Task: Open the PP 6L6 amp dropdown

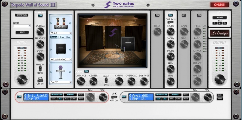Action: (61, 33)
